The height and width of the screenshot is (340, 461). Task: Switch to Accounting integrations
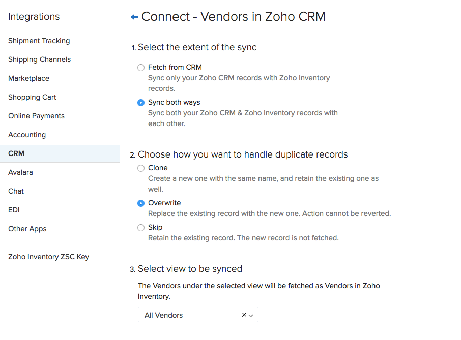pos(27,135)
